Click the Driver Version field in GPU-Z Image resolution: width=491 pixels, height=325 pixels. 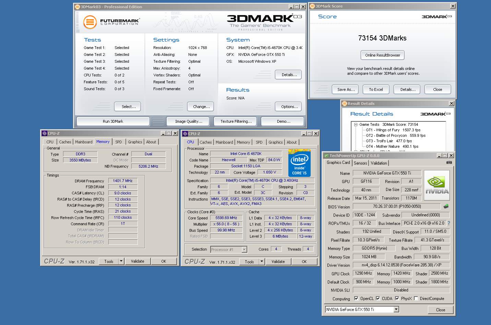[401, 265]
